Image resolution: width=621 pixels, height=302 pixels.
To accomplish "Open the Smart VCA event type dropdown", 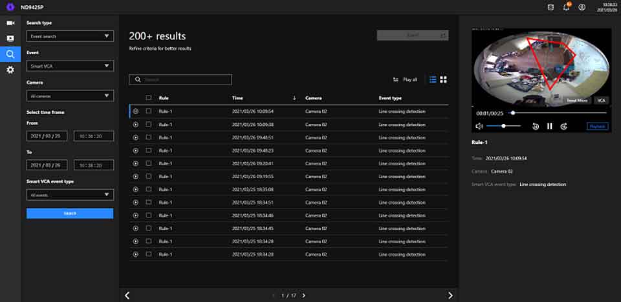I will pos(70,194).
